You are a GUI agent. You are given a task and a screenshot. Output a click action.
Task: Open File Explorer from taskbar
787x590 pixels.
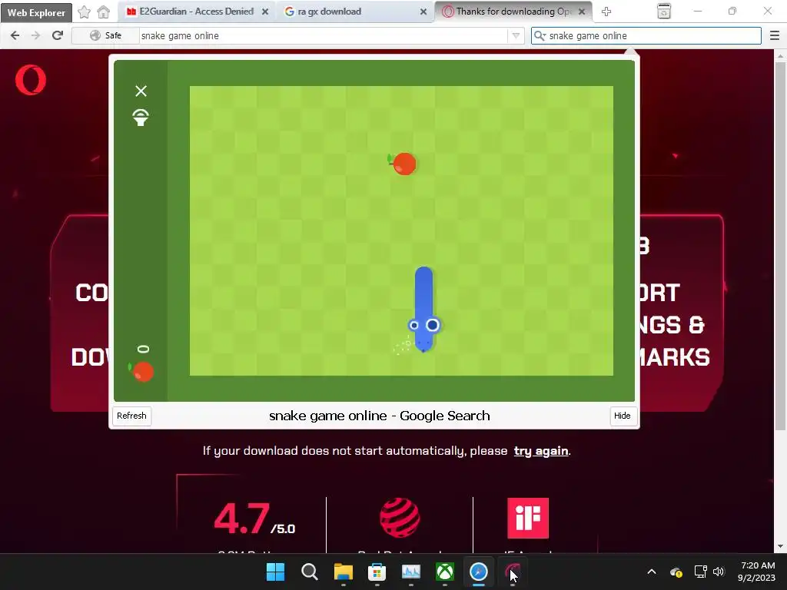point(344,572)
